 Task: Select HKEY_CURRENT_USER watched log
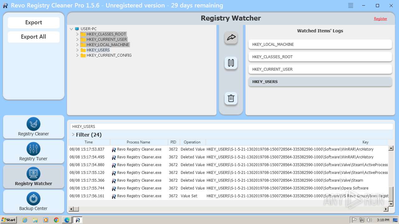click(x=320, y=69)
